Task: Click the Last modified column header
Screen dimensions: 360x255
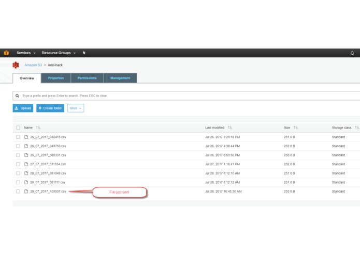Action: click(x=214, y=128)
